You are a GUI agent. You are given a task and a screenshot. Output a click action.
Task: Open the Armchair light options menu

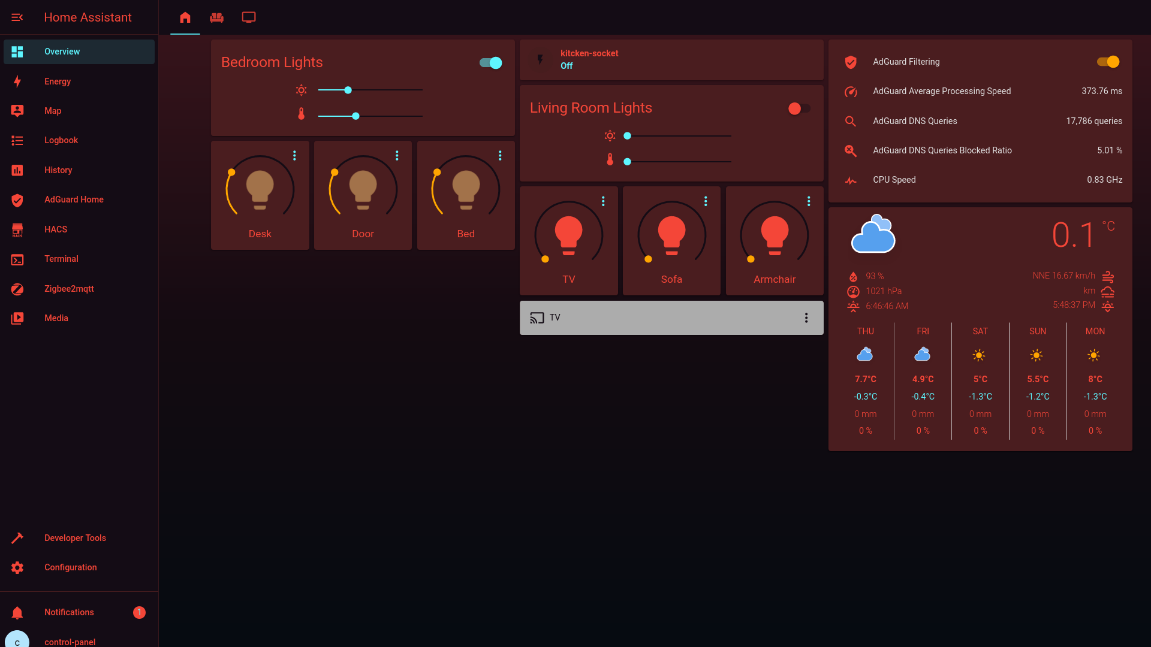coord(809,201)
